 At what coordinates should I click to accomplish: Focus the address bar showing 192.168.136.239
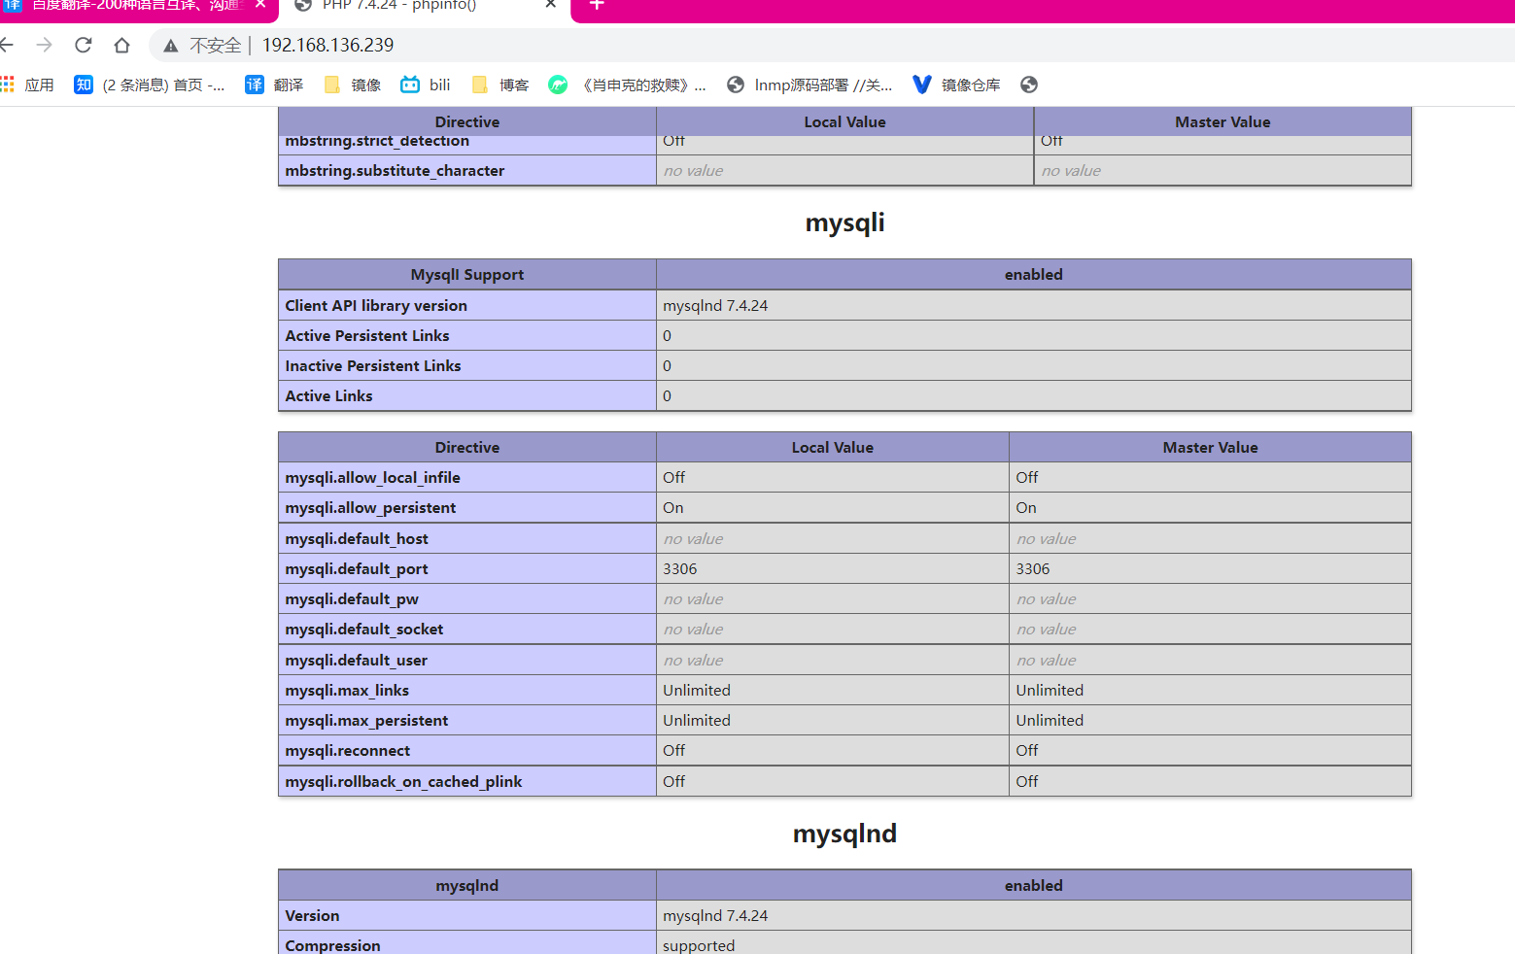point(328,46)
